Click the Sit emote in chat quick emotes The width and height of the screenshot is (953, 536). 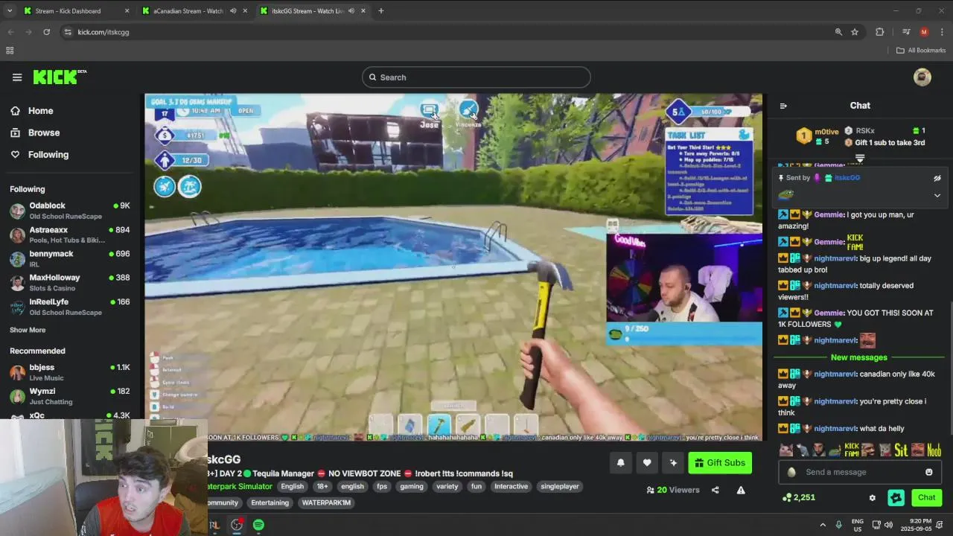tap(901, 450)
